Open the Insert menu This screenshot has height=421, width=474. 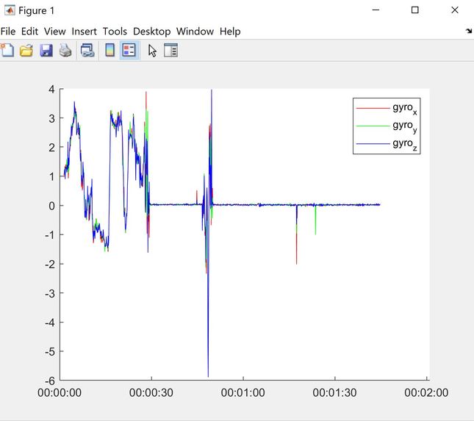(84, 31)
